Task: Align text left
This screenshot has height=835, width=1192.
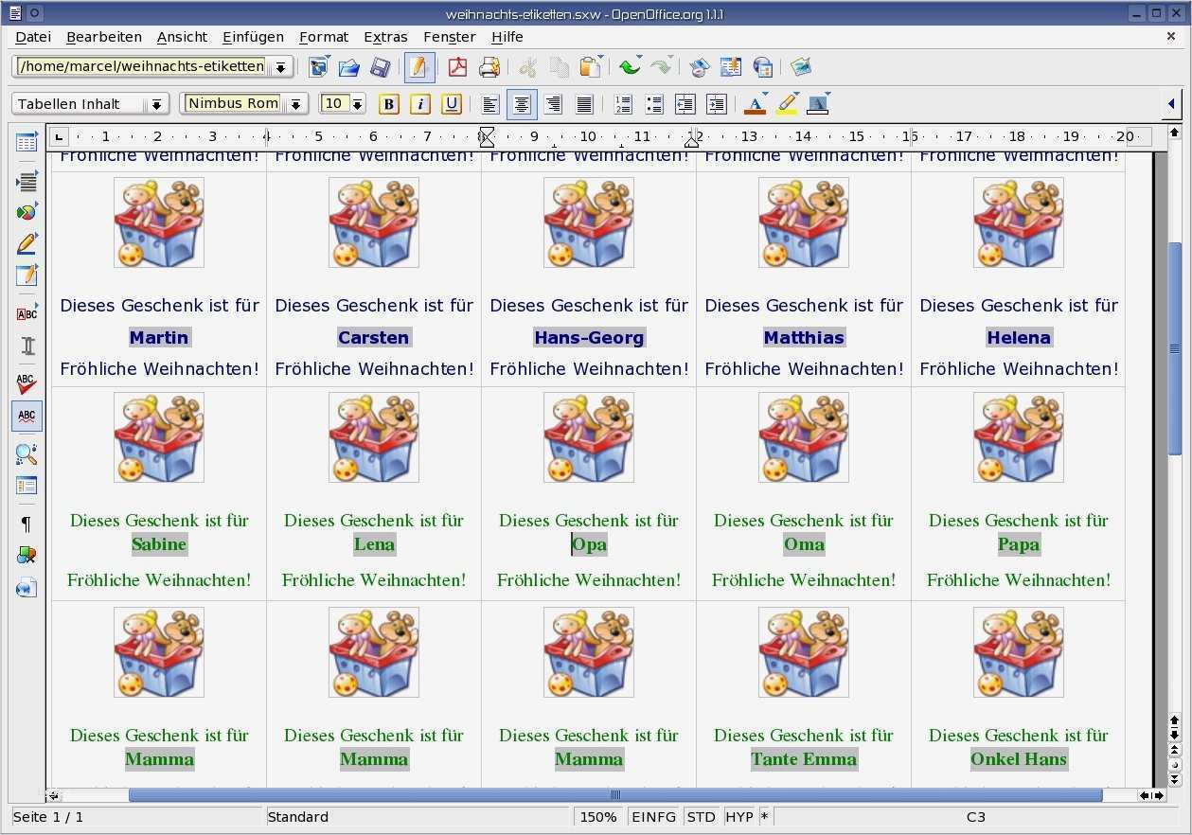Action: click(490, 104)
